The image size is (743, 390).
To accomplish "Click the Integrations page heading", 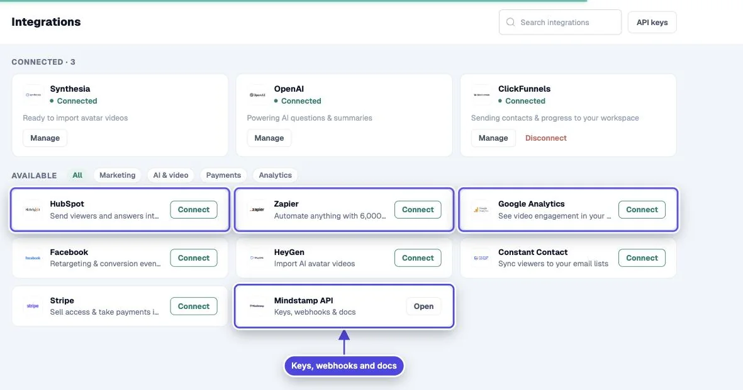I will point(46,22).
